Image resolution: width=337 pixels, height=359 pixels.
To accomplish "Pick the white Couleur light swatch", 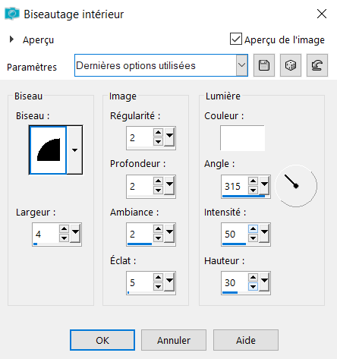I will click(242, 138).
